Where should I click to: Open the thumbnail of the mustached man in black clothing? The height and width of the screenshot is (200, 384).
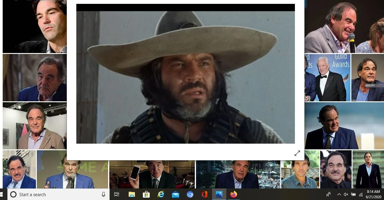tap(336, 169)
